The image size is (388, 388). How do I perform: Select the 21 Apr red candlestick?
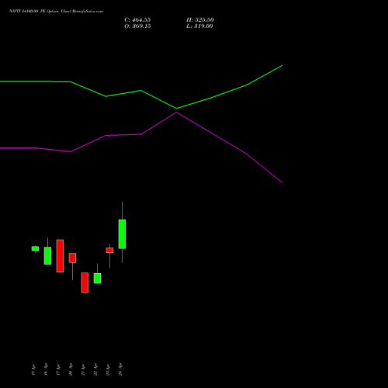85,282
